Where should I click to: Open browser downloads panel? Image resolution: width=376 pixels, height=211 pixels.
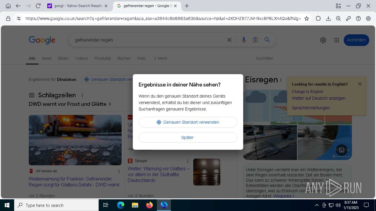pyautogui.click(x=328, y=18)
